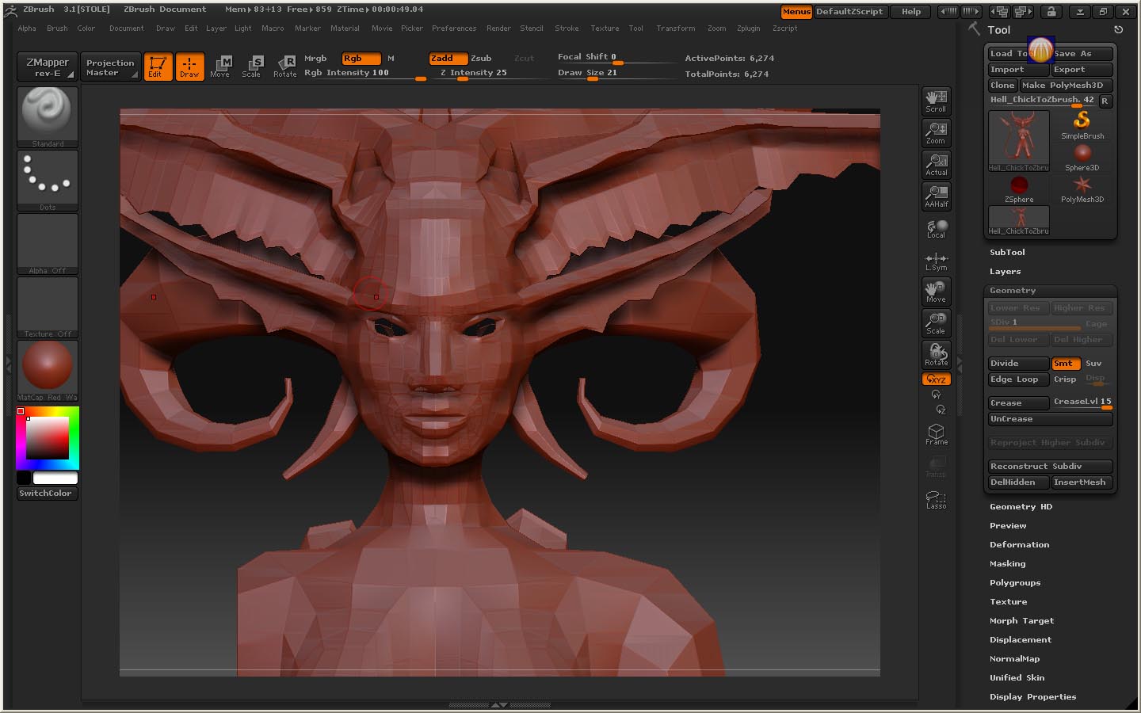Image resolution: width=1141 pixels, height=713 pixels.
Task: Open the Masking subpalette
Action: click(x=1007, y=564)
